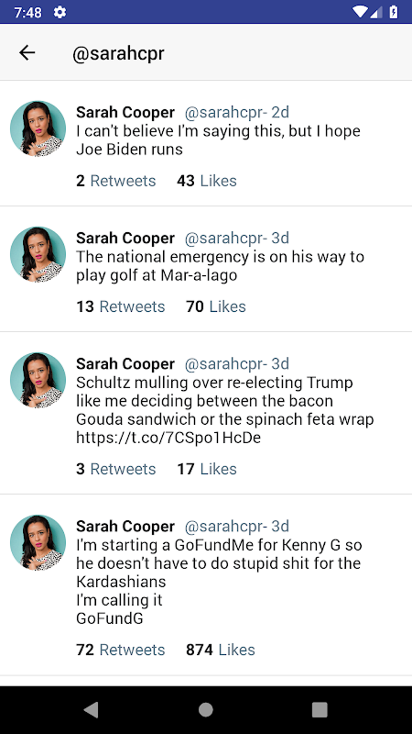This screenshot has height=734, width=412.
Task: View the 13 Retweets count
Action: [121, 307]
